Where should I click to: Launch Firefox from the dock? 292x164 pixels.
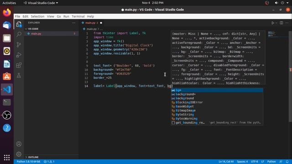point(7,13)
